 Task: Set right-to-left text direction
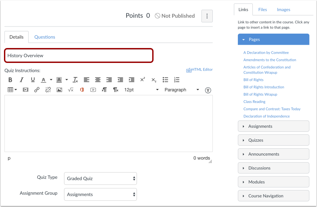pos(115,90)
